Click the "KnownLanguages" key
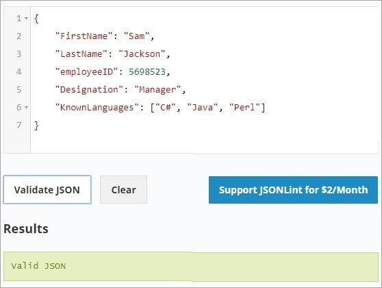 (97, 108)
